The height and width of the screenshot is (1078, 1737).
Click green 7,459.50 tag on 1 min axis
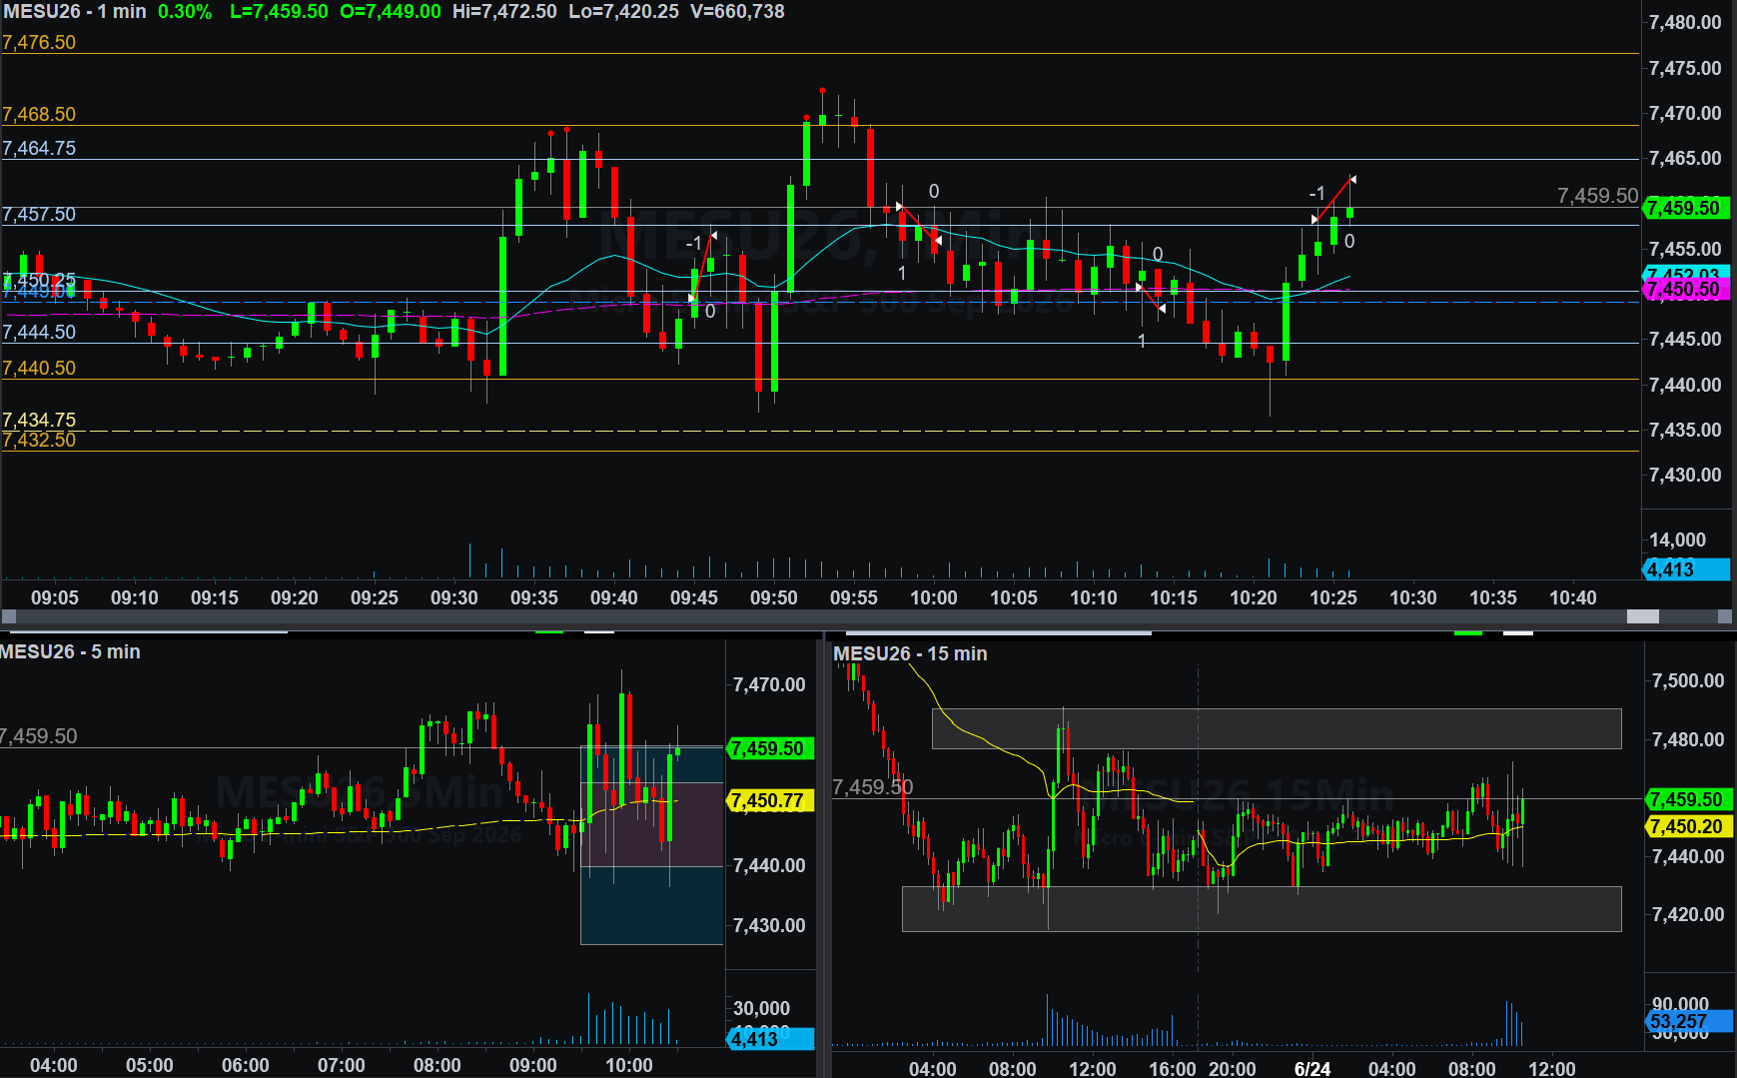(1686, 208)
